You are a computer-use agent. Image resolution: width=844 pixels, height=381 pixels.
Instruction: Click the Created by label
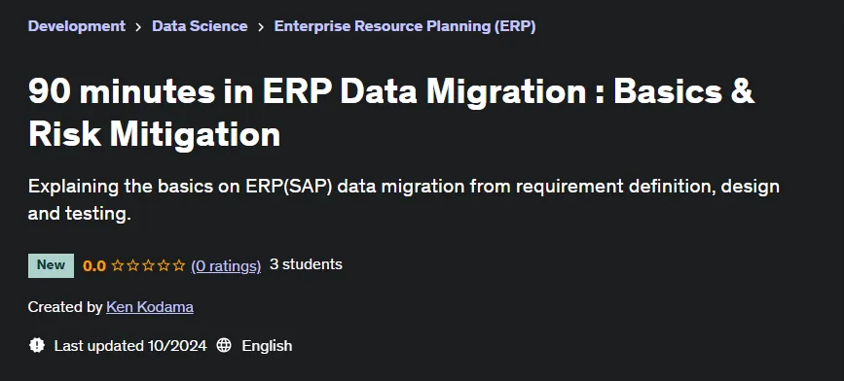point(65,307)
